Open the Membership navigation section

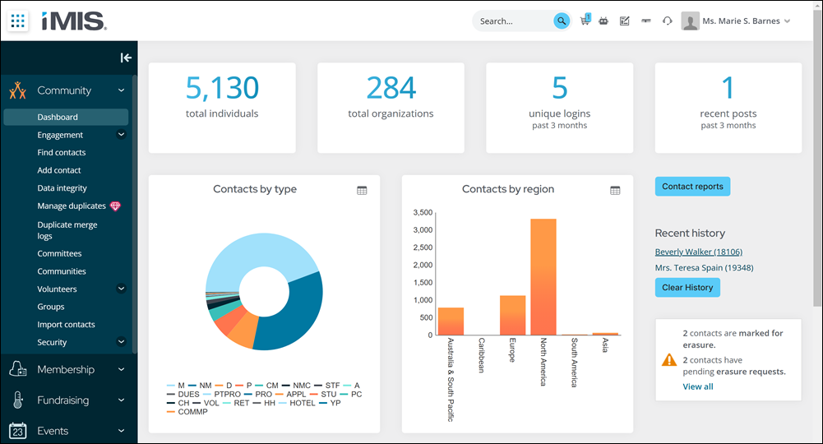[x=66, y=369]
